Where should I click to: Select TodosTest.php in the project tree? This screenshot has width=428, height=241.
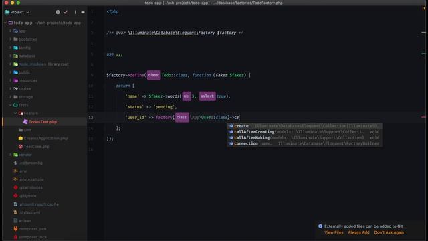tap(43, 122)
